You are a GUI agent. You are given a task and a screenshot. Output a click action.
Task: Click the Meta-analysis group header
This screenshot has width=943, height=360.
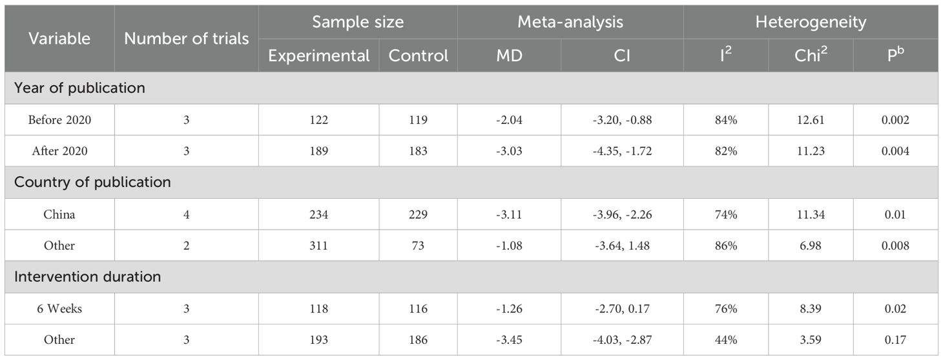(x=570, y=22)
